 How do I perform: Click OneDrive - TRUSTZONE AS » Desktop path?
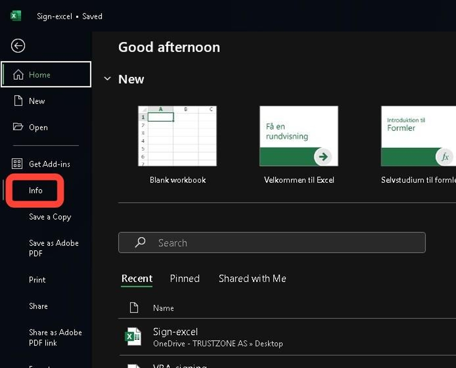[218, 344]
